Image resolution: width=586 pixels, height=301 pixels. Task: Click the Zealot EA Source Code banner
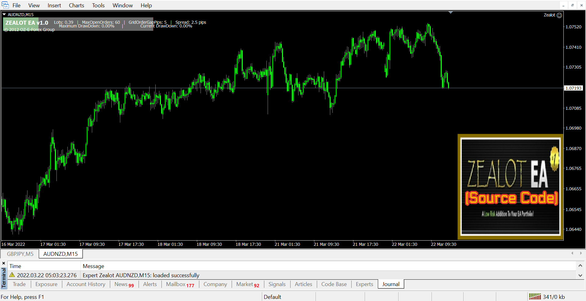(510, 187)
